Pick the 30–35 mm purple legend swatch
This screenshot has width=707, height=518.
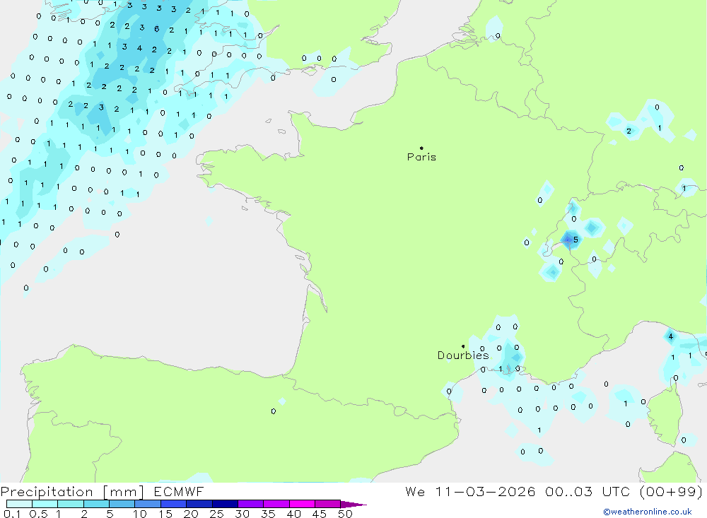251,504
